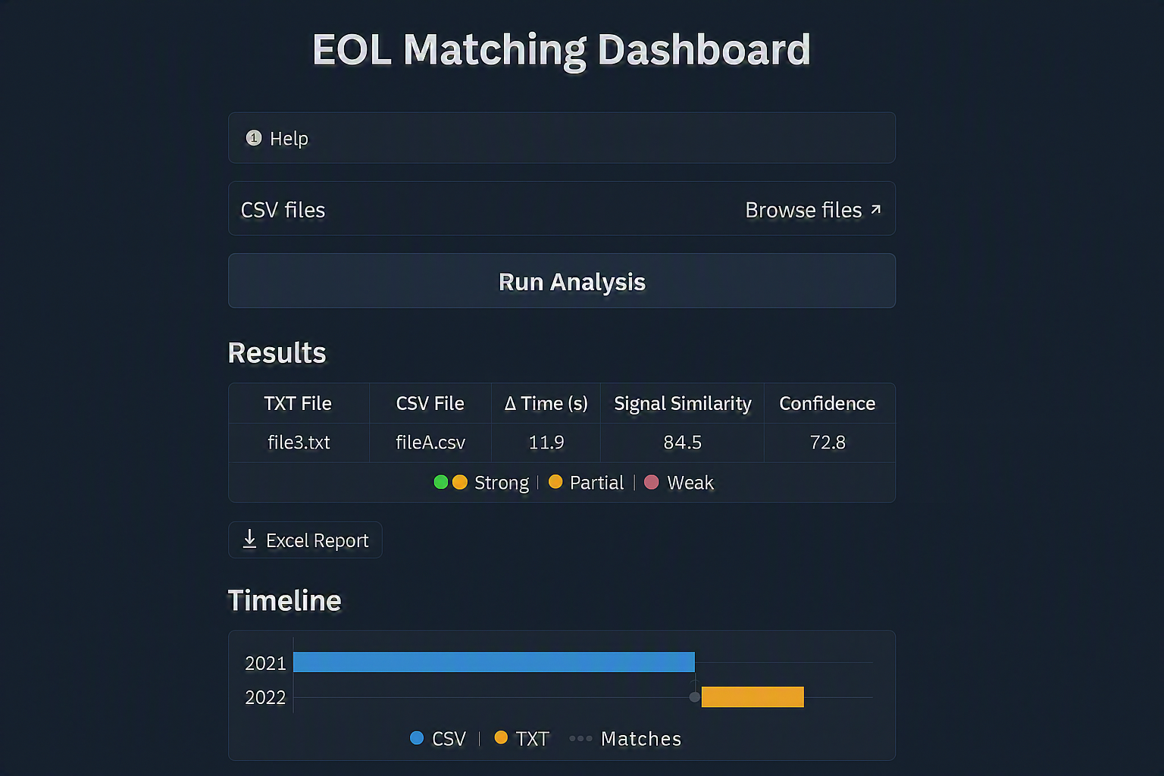Expand the Help section
The width and height of the screenshot is (1164, 776).
click(562, 138)
